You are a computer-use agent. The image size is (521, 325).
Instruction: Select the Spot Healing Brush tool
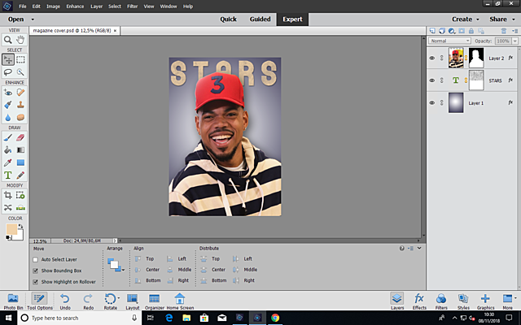coord(20,92)
